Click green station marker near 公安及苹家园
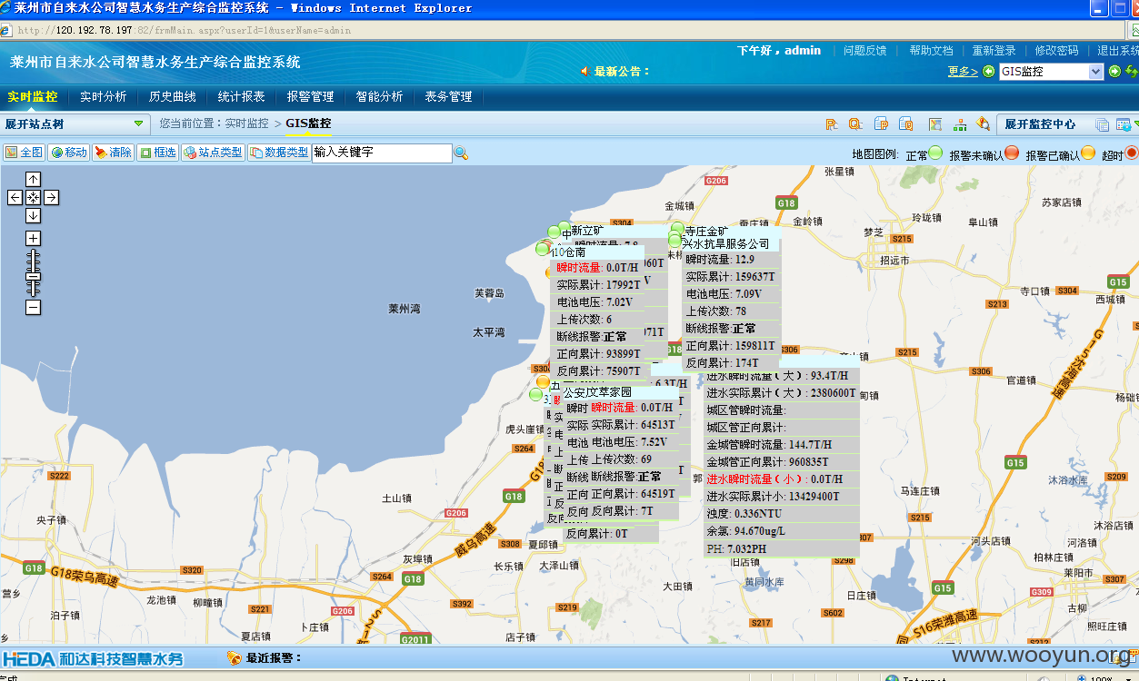The image size is (1139, 681). (535, 395)
